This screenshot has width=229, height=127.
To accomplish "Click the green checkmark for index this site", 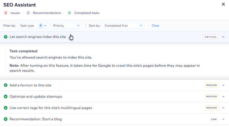I will [6, 37].
